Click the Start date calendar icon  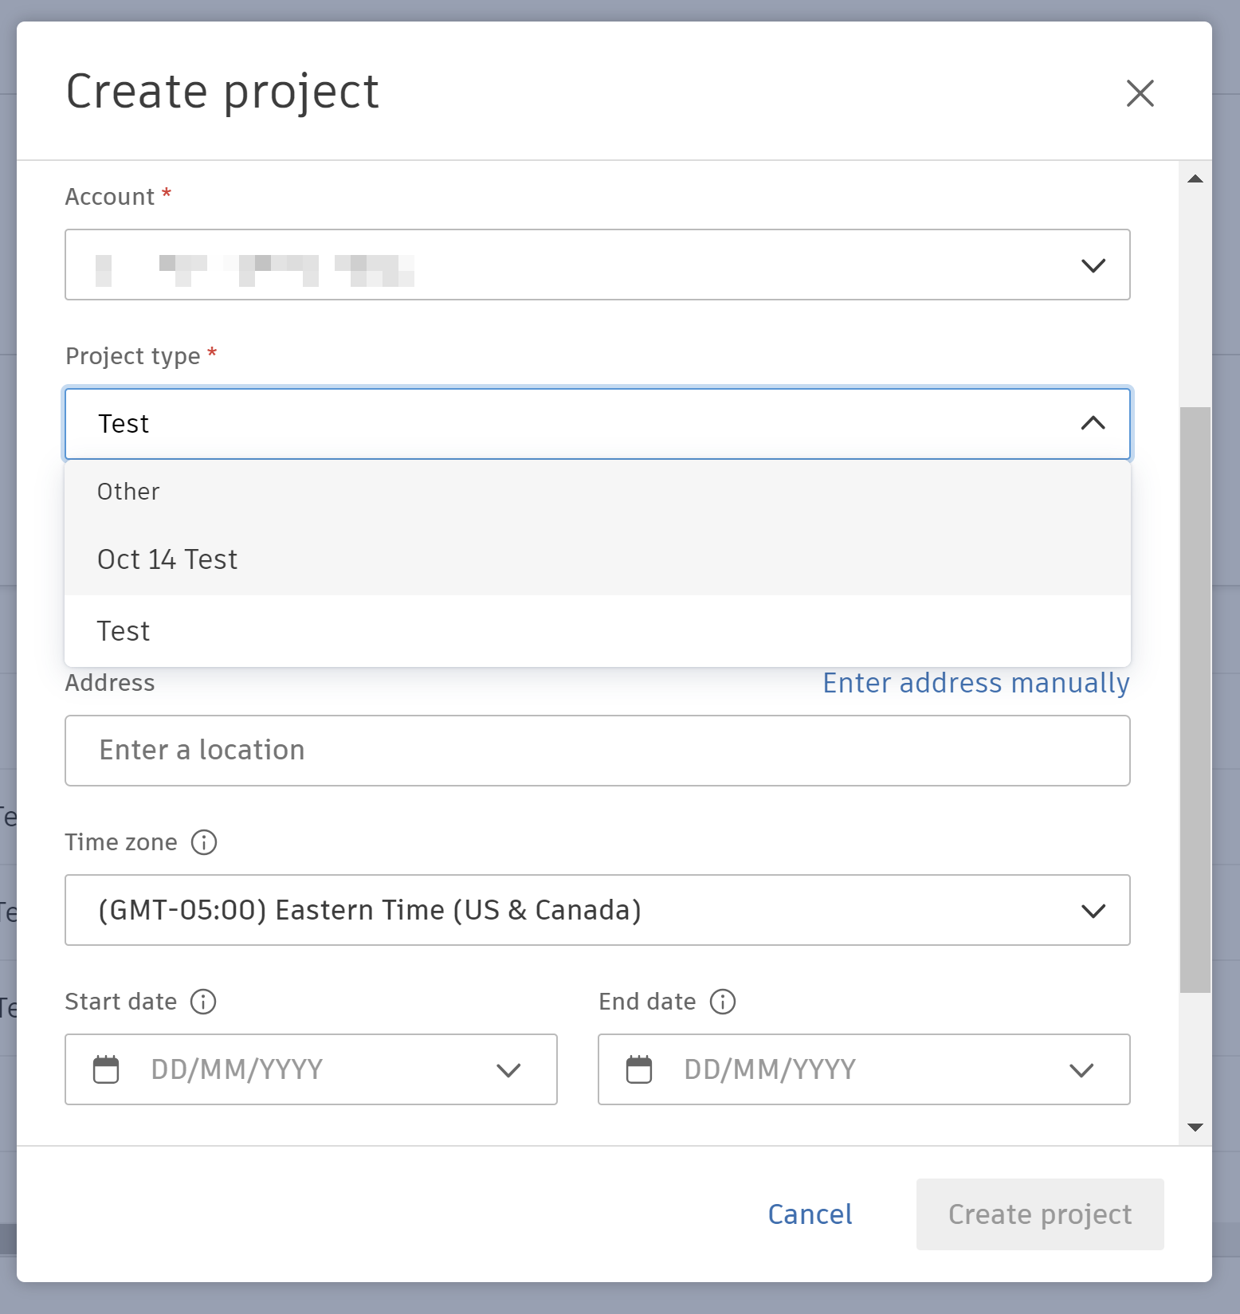click(x=106, y=1069)
